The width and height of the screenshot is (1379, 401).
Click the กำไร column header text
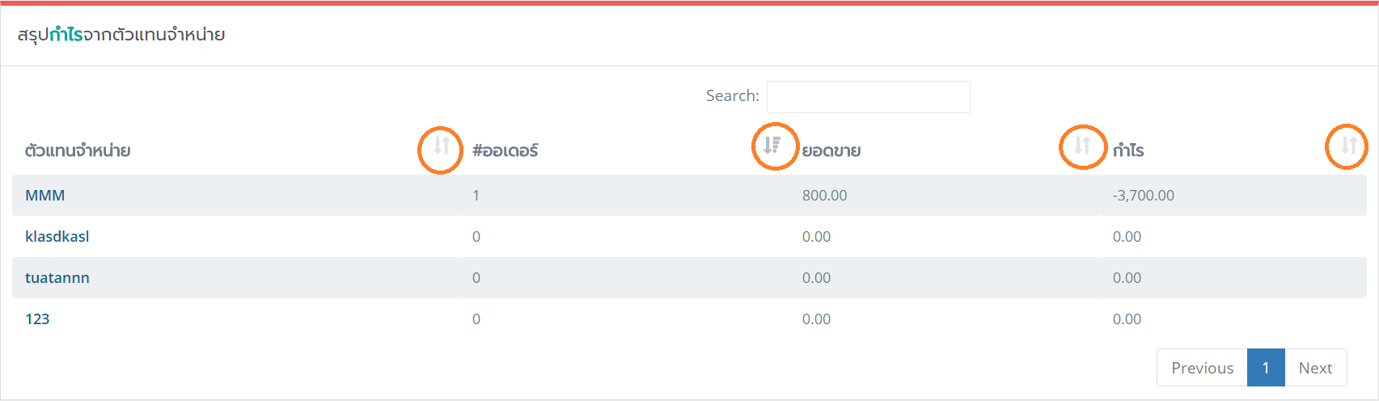pyautogui.click(x=1128, y=150)
